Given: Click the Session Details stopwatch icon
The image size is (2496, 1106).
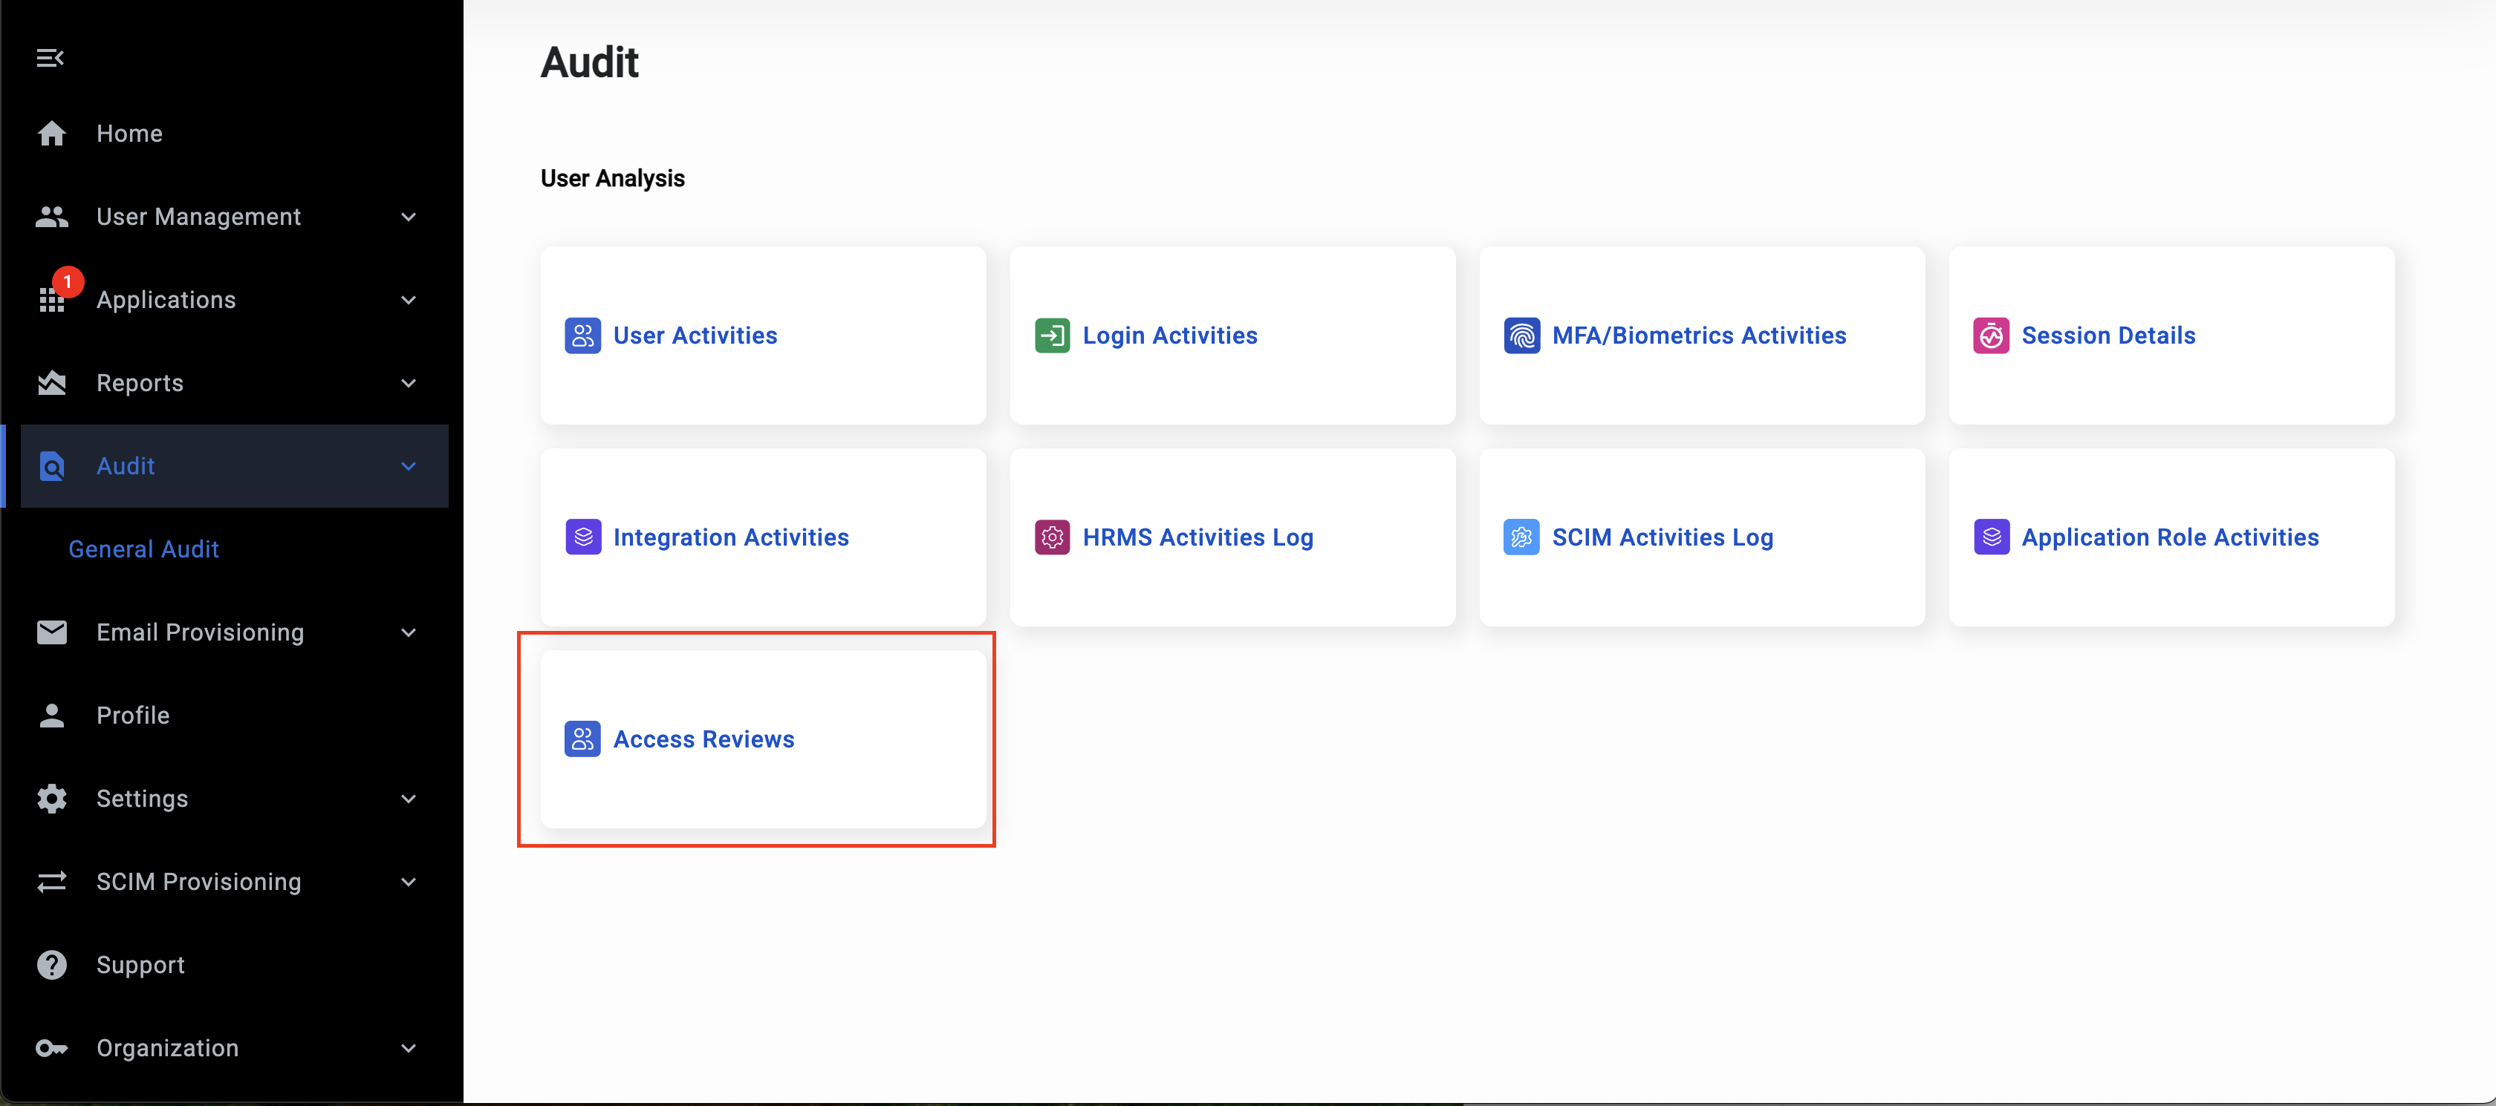Looking at the screenshot, I should point(1990,336).
